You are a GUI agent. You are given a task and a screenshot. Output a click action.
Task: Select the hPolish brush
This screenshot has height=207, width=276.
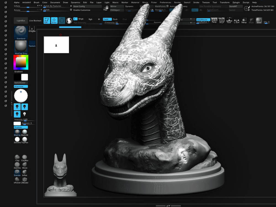(17, 180)
